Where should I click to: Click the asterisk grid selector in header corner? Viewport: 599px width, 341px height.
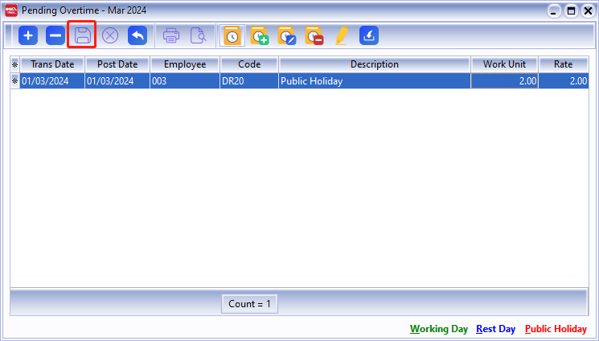tap(15, 64)
